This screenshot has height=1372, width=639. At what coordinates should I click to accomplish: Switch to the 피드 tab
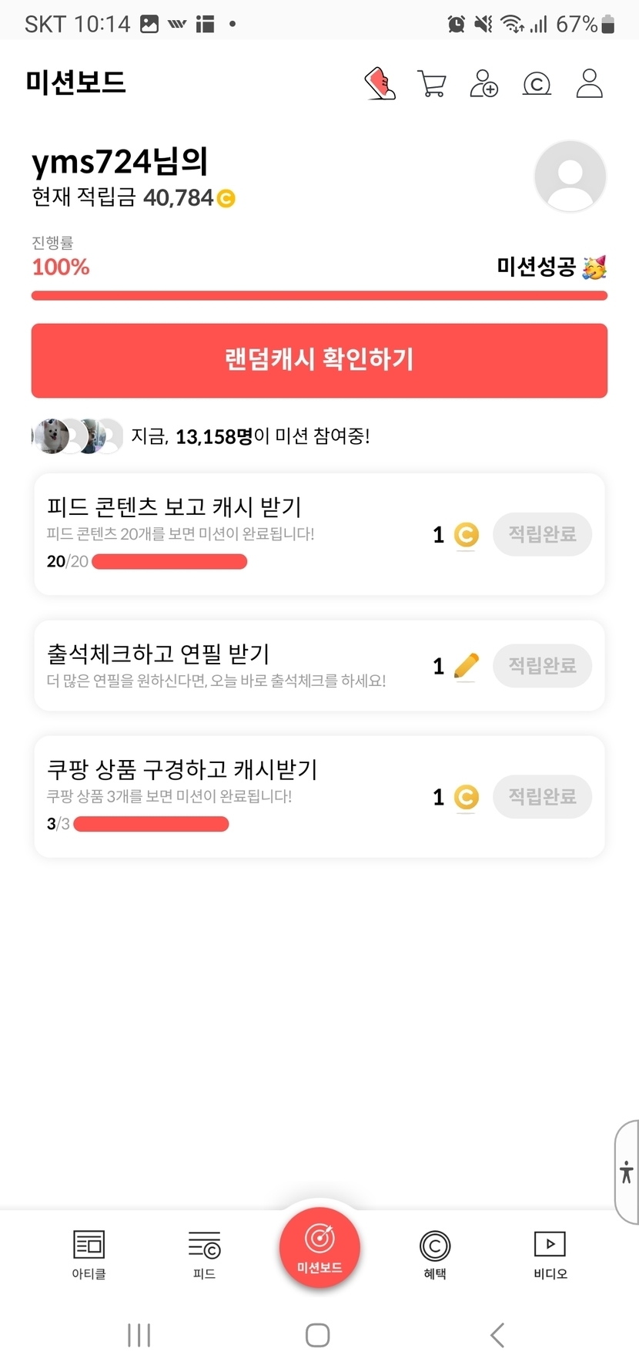[204, 1254]
